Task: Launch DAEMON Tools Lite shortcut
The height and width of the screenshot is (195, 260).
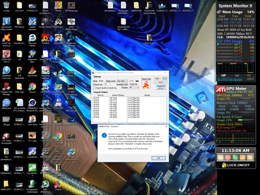Action: [x=6, y=73]
